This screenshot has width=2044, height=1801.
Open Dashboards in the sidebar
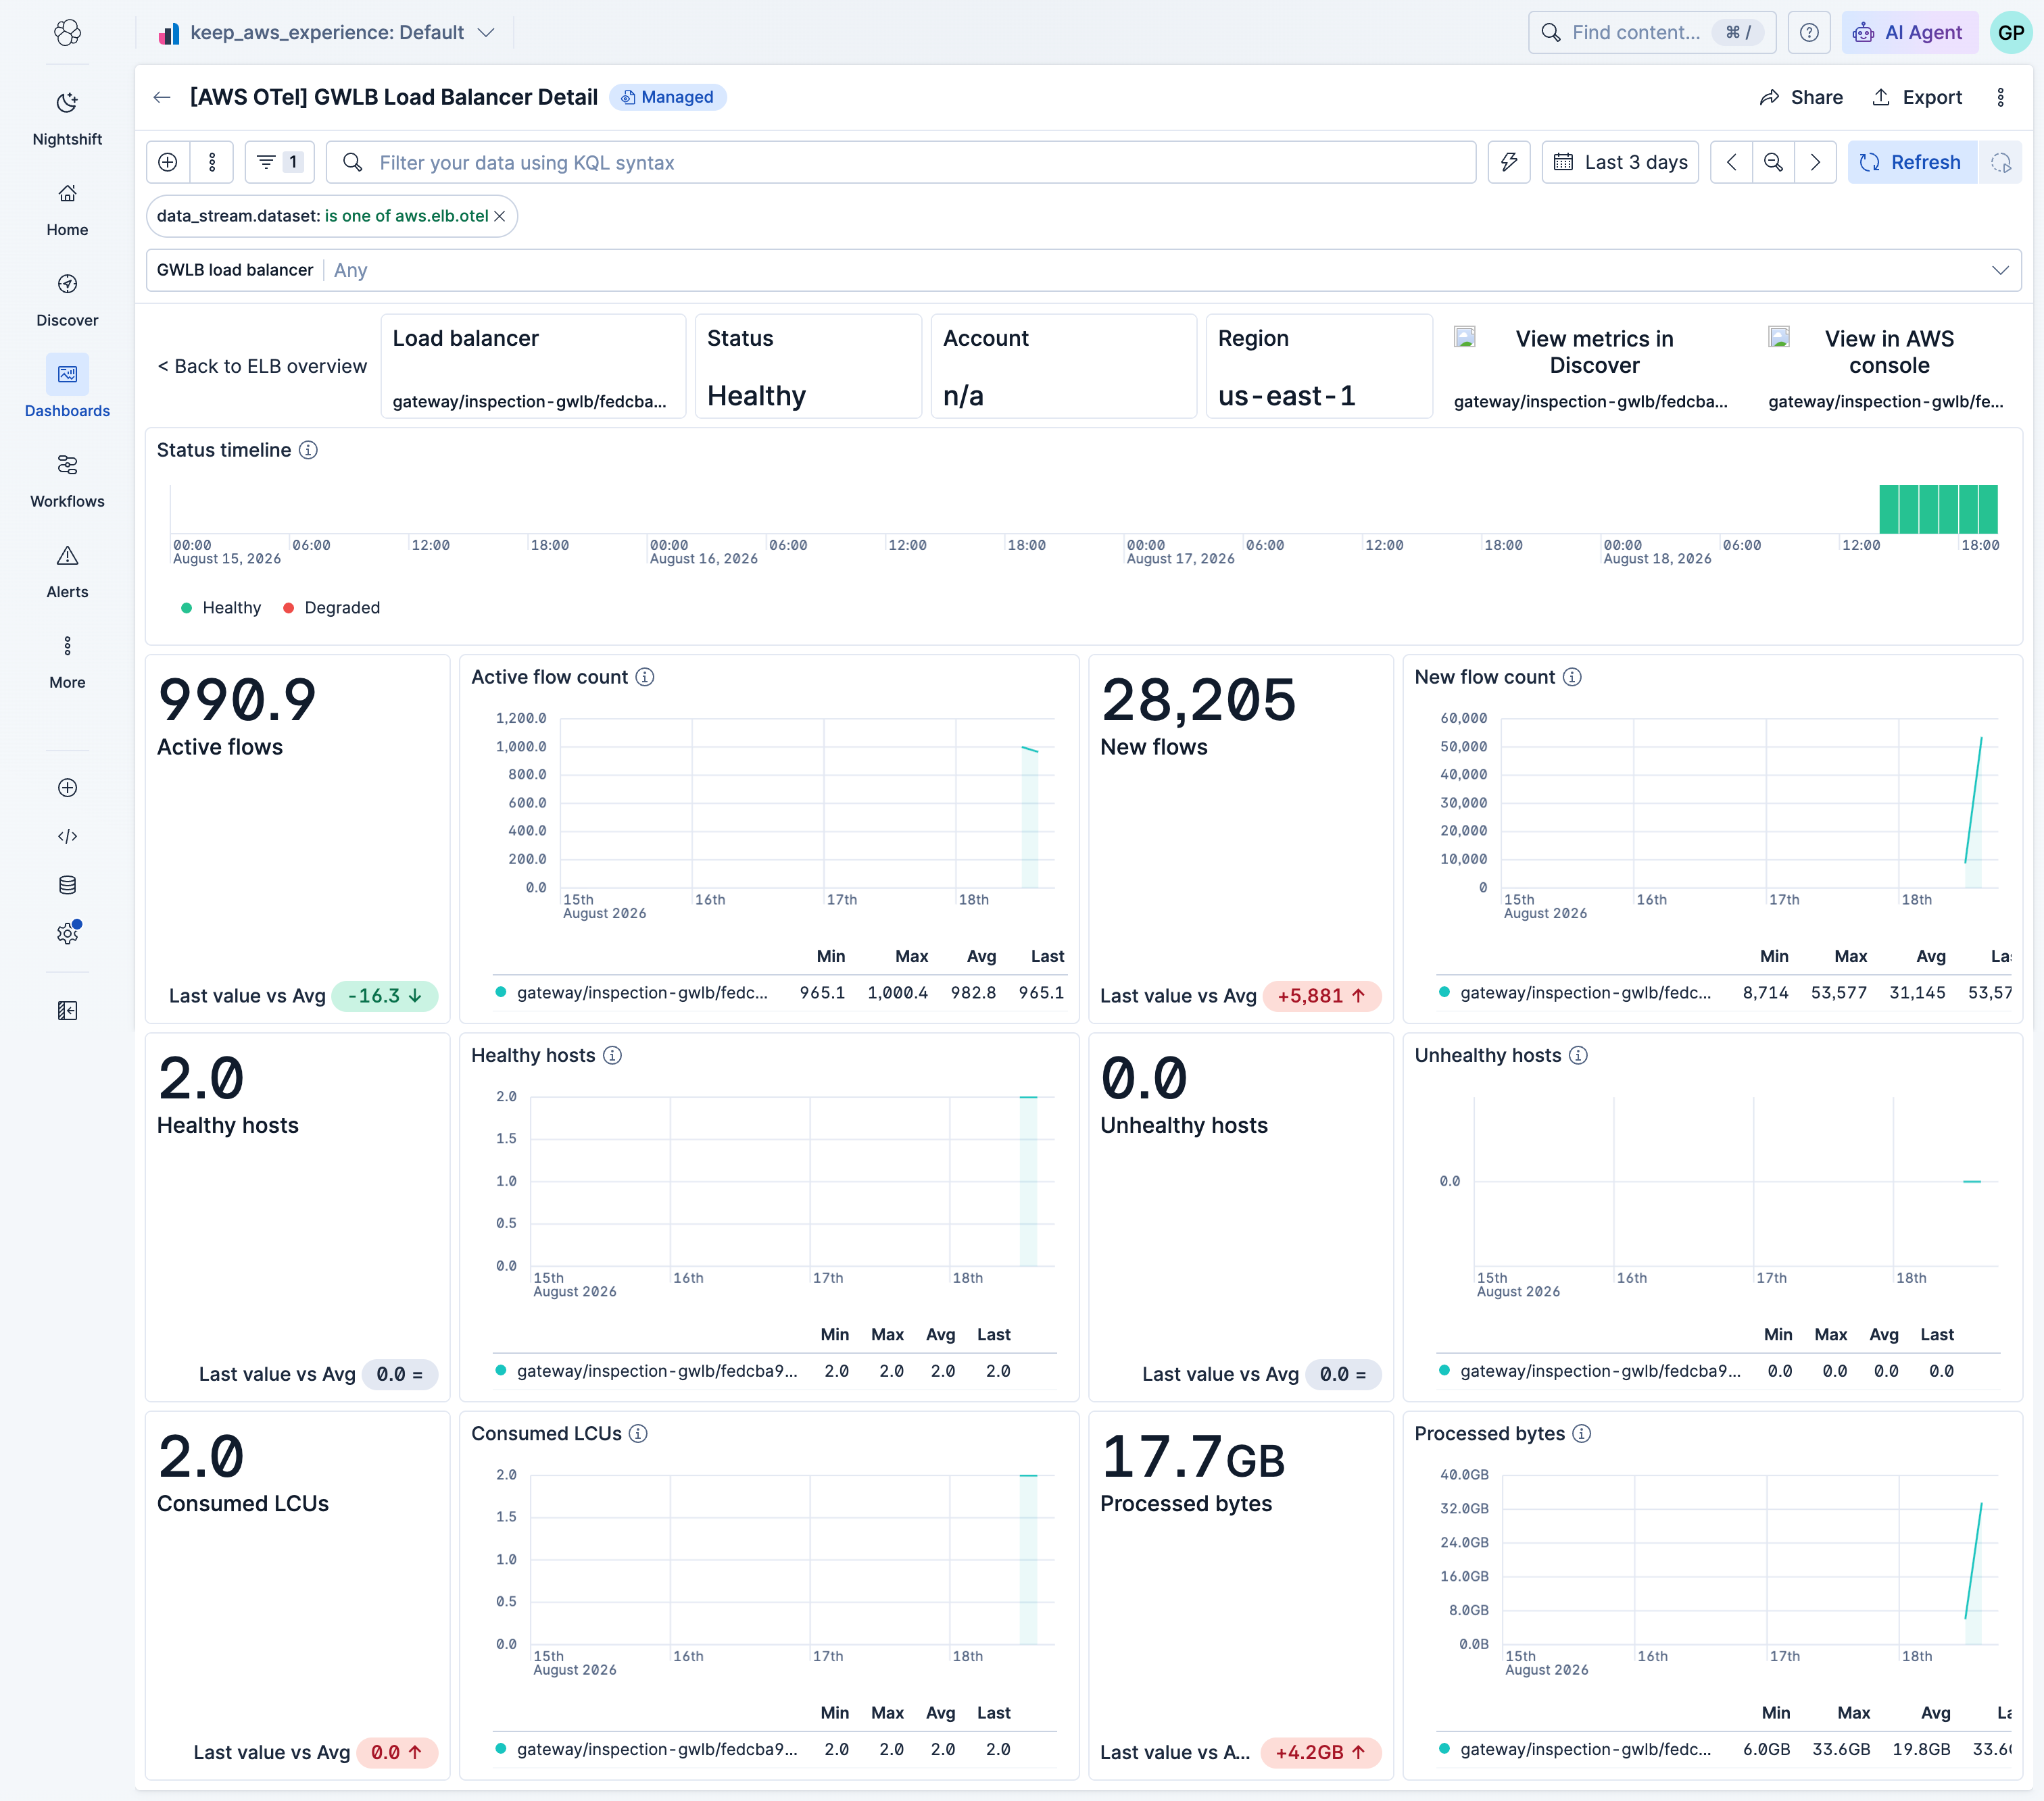67,390
